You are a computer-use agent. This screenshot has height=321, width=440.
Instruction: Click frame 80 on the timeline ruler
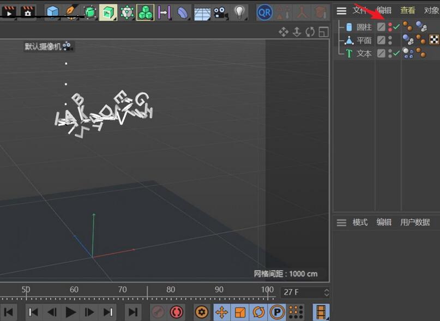click(171, 289)
